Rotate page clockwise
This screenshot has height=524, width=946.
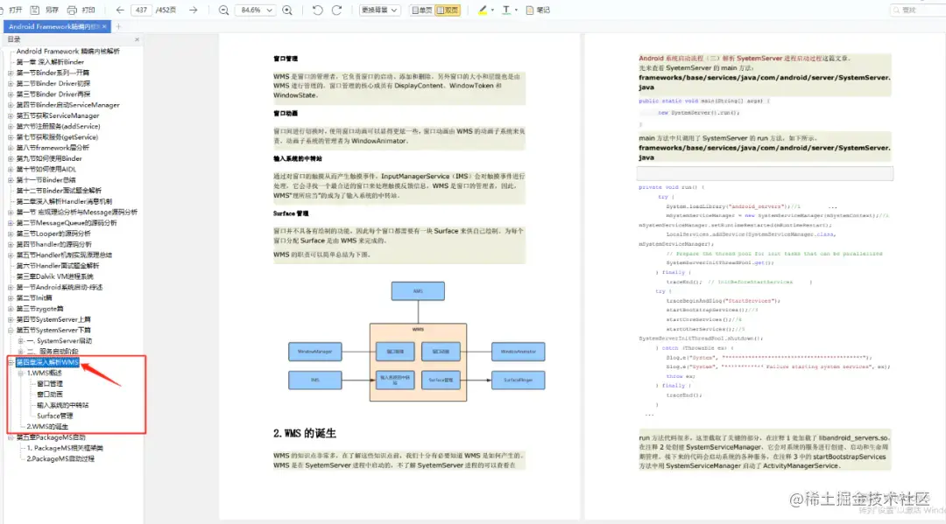coord(336,10)
